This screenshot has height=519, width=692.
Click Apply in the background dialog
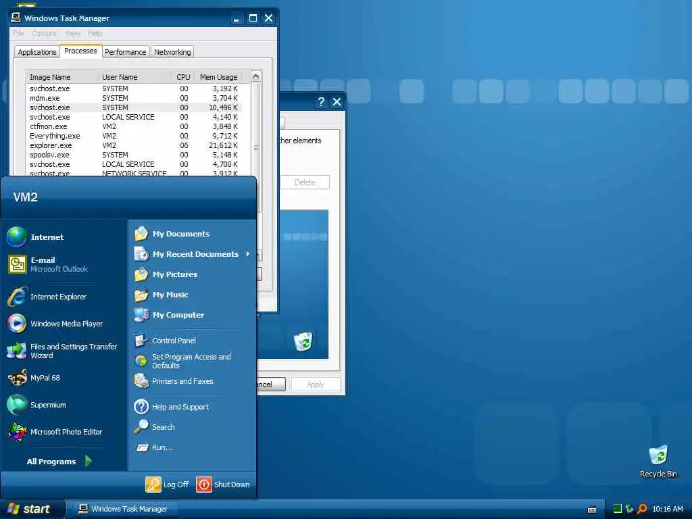click(x=316, y=385)
